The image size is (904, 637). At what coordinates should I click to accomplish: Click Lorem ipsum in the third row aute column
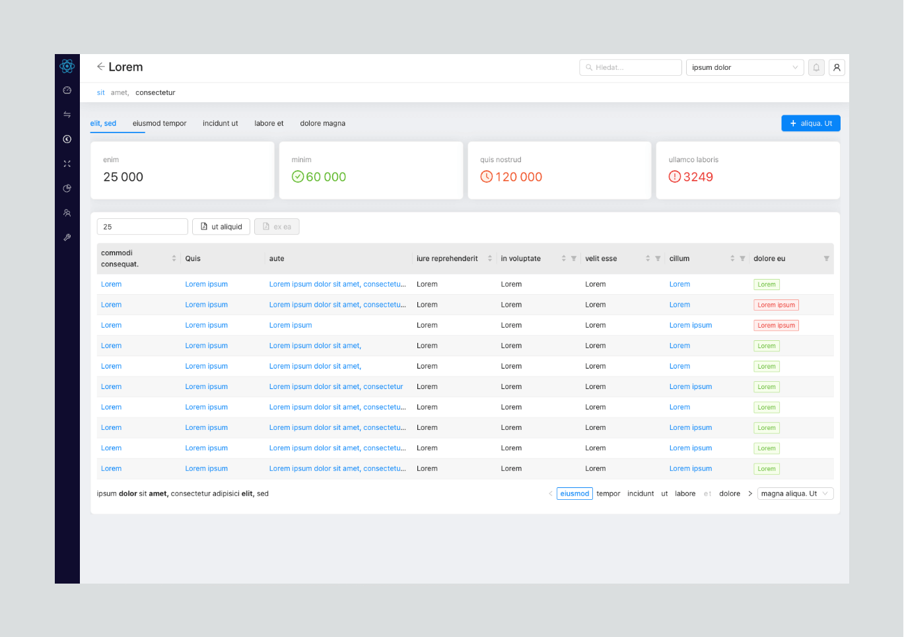point(291,325)
